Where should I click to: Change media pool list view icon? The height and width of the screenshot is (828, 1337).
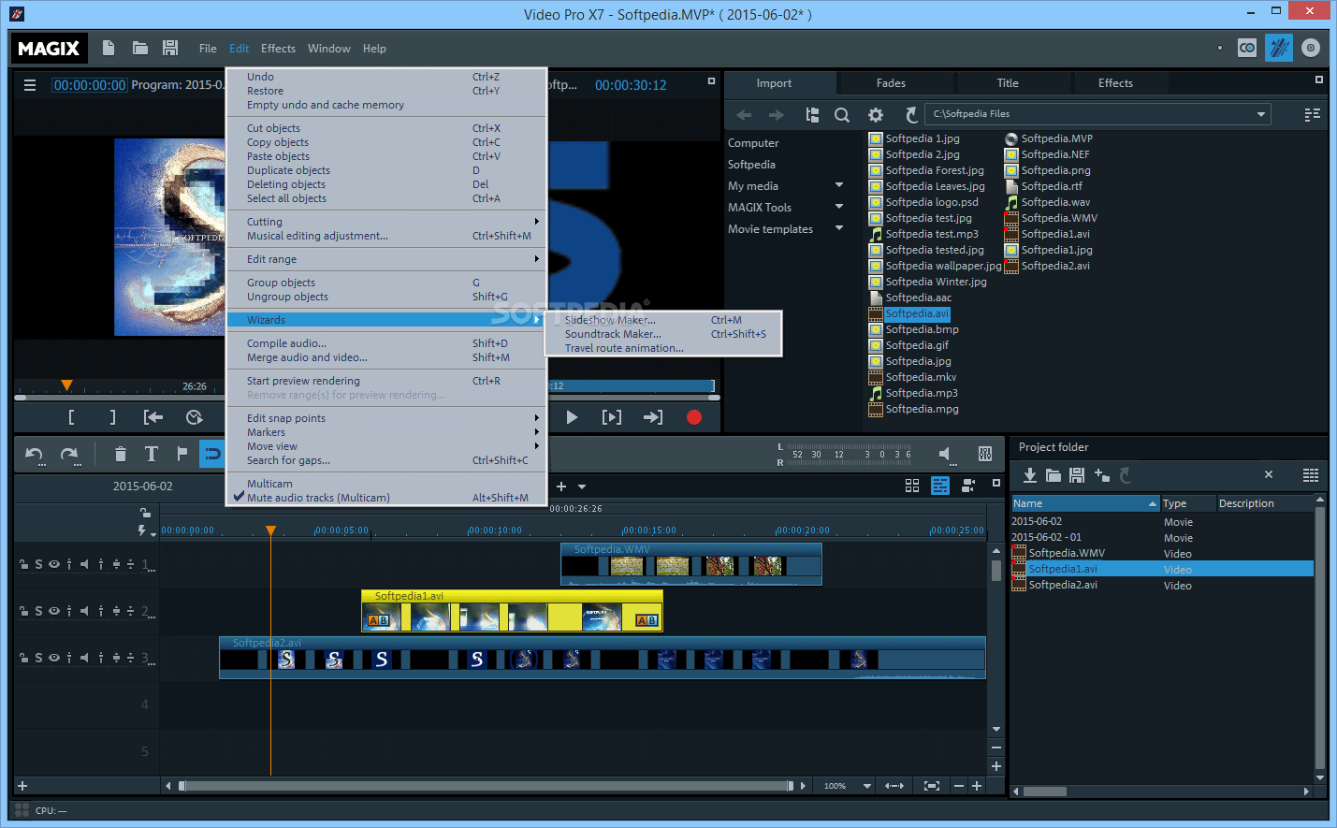click(1312, 114)
